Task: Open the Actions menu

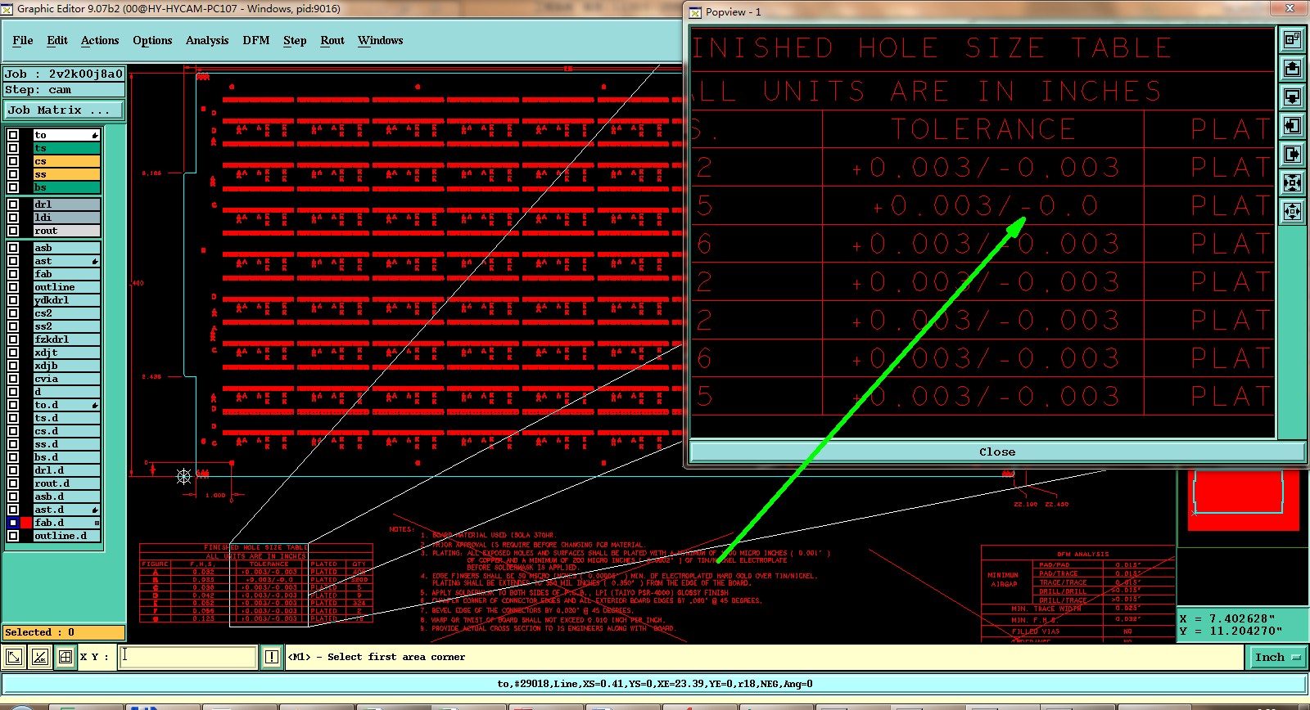Action: point(100,40)
